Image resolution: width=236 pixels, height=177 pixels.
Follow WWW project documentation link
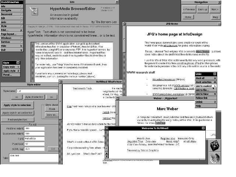[168, 94]
